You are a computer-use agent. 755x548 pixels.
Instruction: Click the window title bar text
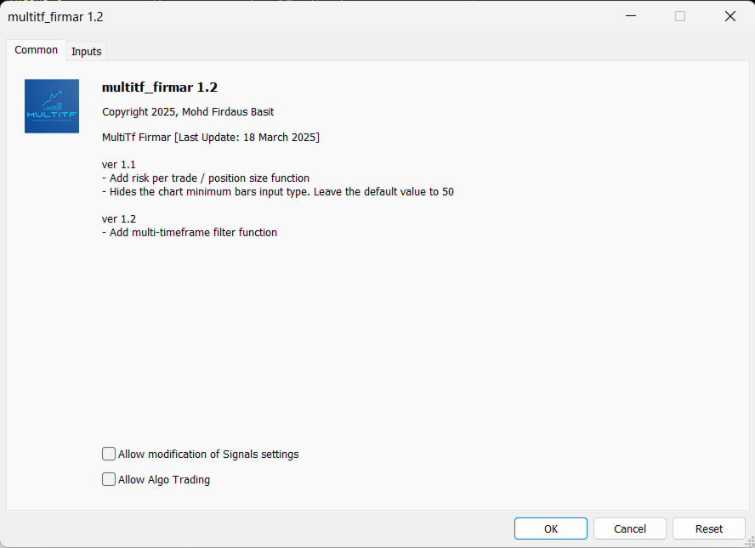[55, 17]
